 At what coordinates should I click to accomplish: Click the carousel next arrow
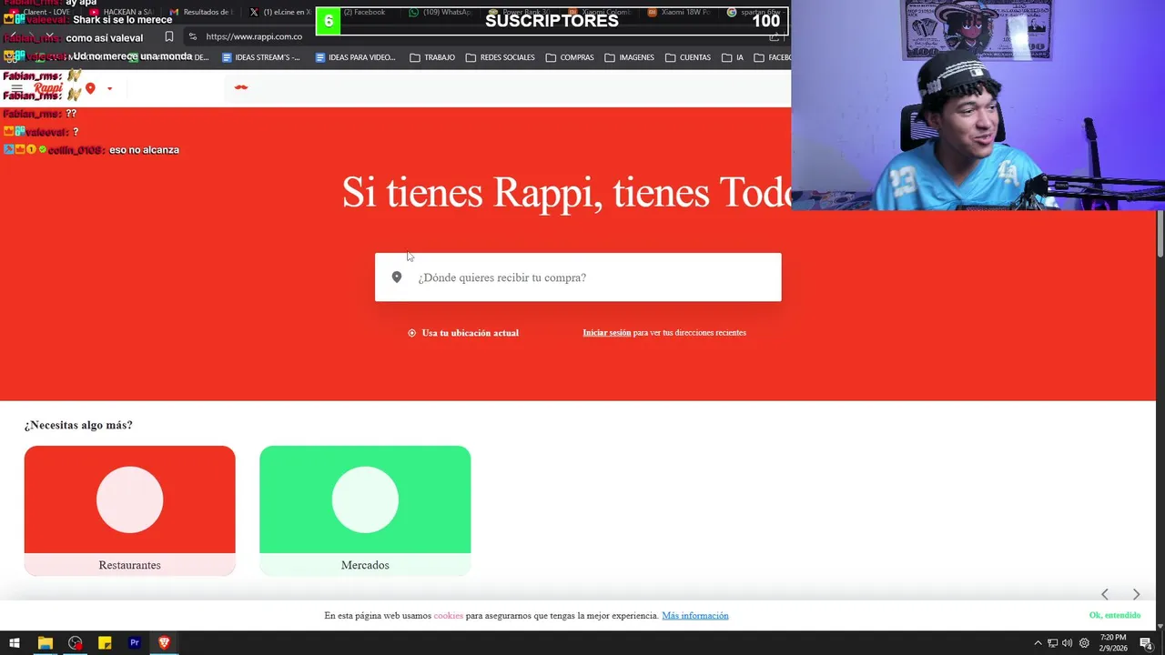coord(1136,594)
